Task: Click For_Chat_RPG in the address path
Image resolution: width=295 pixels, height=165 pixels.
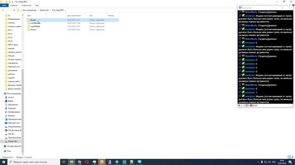Action: 58,10
